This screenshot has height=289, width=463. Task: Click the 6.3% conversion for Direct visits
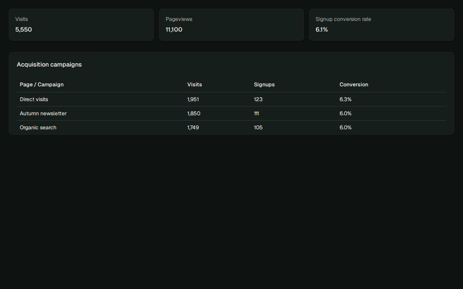[x=345, y=99]
